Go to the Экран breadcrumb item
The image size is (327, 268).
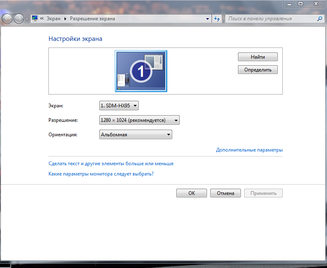point(53,19)
